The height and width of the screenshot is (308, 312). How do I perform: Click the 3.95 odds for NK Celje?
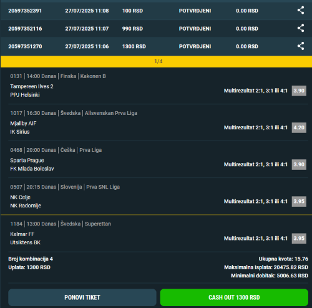[299, 201]
